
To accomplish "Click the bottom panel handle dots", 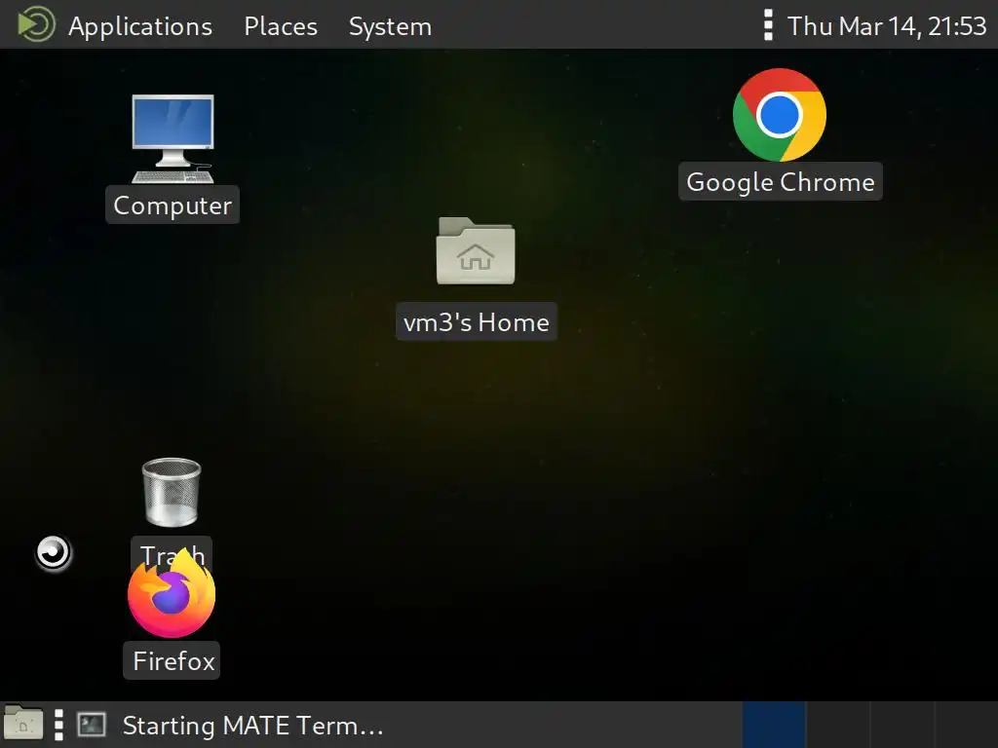I will click(58, 725).
